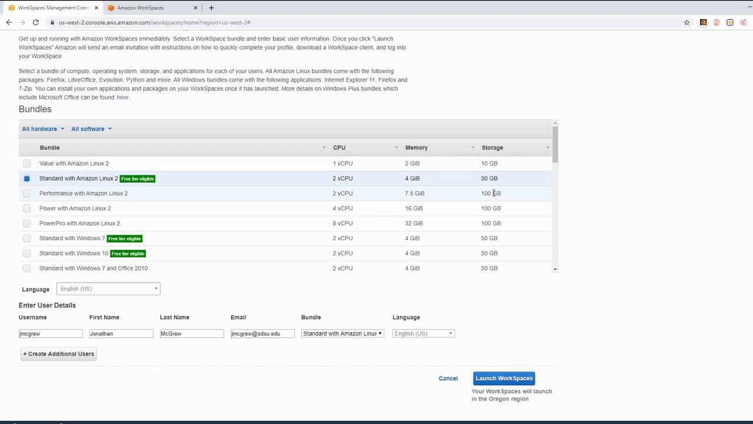Click the browser address bar URL
Viewport: 753px width, 424px height.
(155, 22)
